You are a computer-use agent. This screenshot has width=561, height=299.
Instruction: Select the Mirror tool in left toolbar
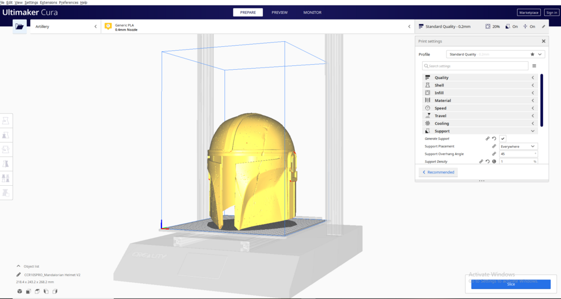pyautogui.click(x=6, y=164)
